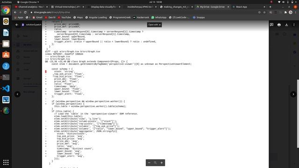
Task: Open Chrome from the Ubuntu dock
Action: pyautogui.click(x=6, y=10)
